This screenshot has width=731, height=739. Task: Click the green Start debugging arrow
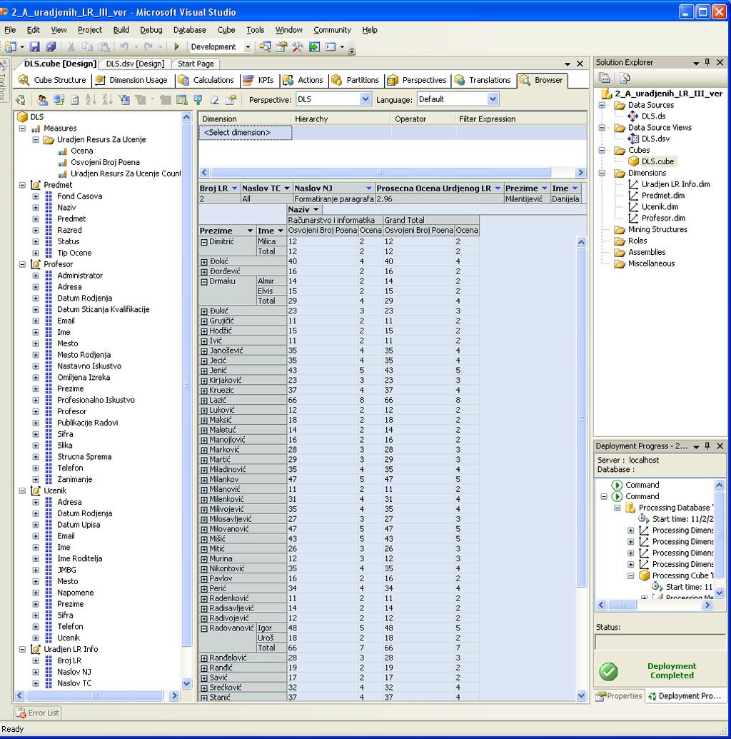(x=177, y=46)
